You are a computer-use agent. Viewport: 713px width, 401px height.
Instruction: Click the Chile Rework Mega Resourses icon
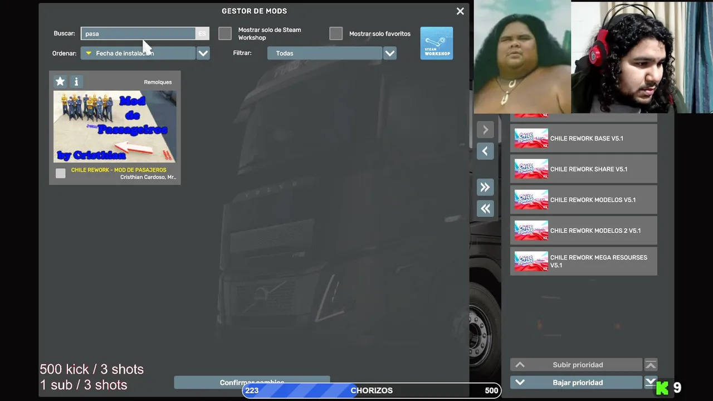click(x=531, y=261)
